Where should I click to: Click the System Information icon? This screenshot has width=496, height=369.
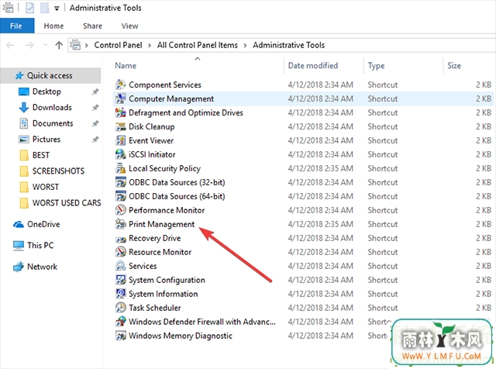coord(121,294)
